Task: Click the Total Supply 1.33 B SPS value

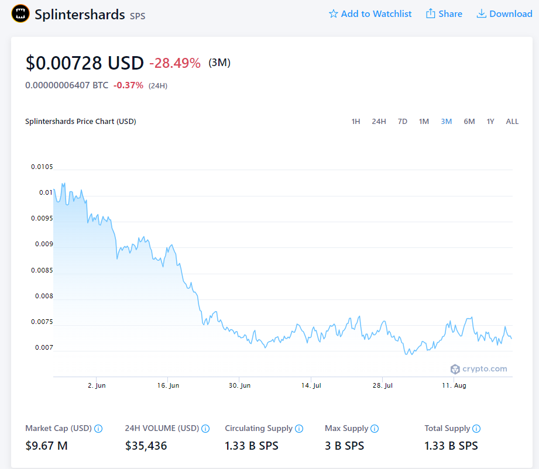Action: (x=451, y=446)
